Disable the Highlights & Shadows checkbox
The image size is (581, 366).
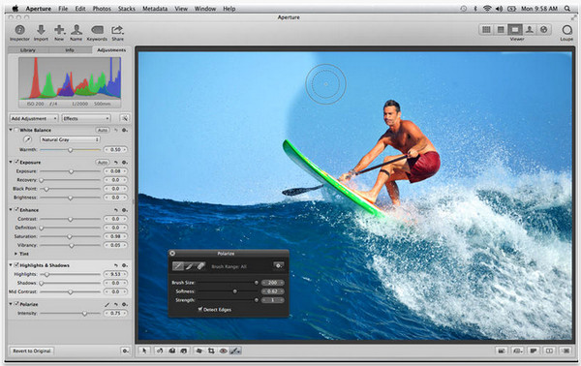click(x=16, y=265)
